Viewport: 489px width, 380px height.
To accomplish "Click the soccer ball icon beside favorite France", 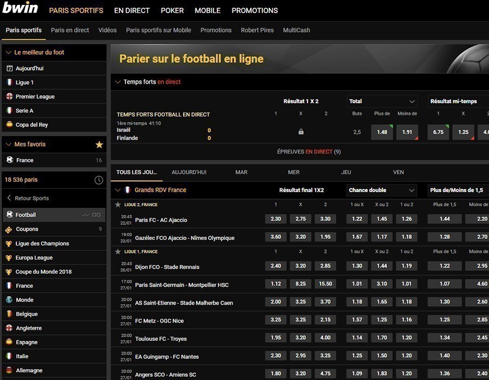I will point(10,160).
